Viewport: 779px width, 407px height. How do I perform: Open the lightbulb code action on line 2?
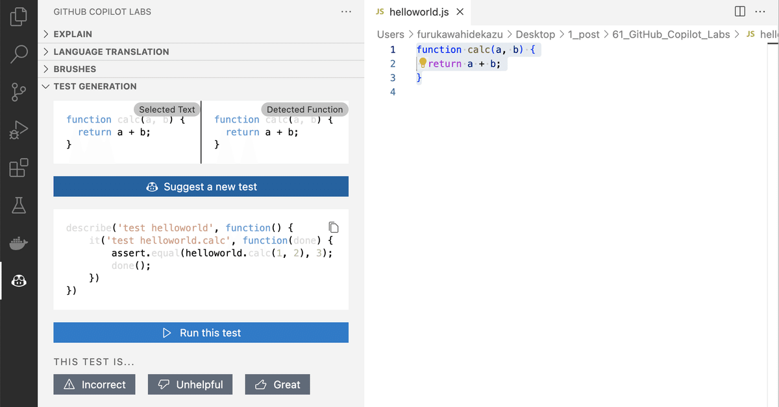[422, 63]
